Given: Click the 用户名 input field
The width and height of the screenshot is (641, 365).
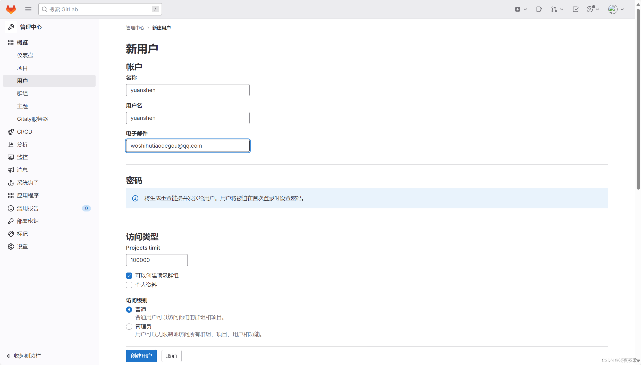Looking at the screenshot, I should (188, 118).
